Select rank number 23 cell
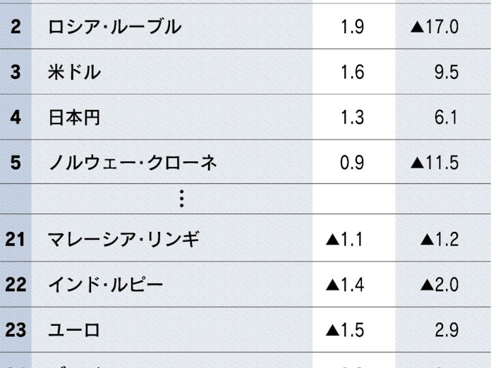The image size is (491, 368). tap(16, 330)
